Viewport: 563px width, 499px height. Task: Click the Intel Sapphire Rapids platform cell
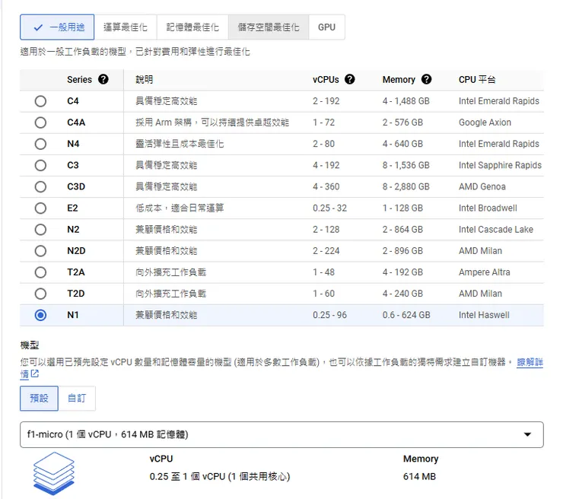500,166
